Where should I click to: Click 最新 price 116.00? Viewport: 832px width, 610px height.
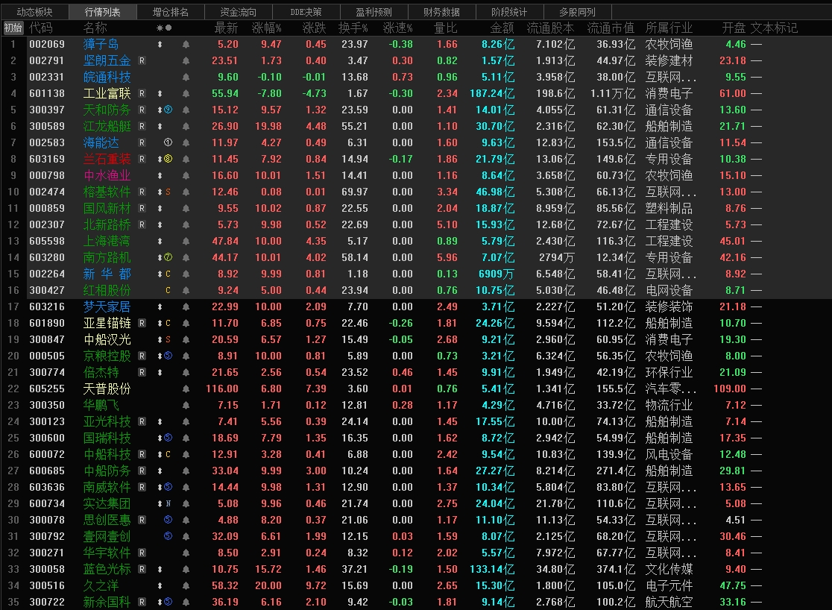222,389
